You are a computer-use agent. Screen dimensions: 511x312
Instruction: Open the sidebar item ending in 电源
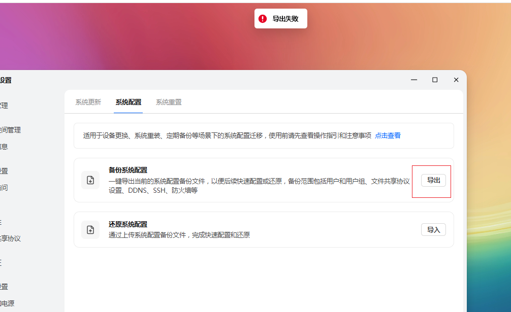click(x=7, y=303)
